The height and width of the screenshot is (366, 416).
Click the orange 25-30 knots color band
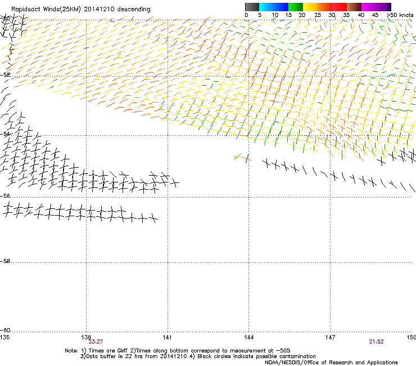point(325,7)
